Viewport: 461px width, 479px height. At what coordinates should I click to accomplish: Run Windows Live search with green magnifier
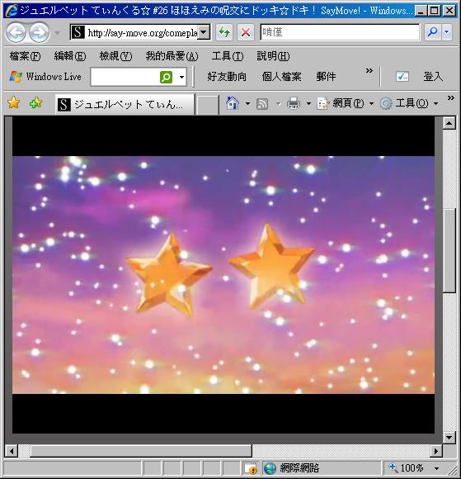coord(166,77)
